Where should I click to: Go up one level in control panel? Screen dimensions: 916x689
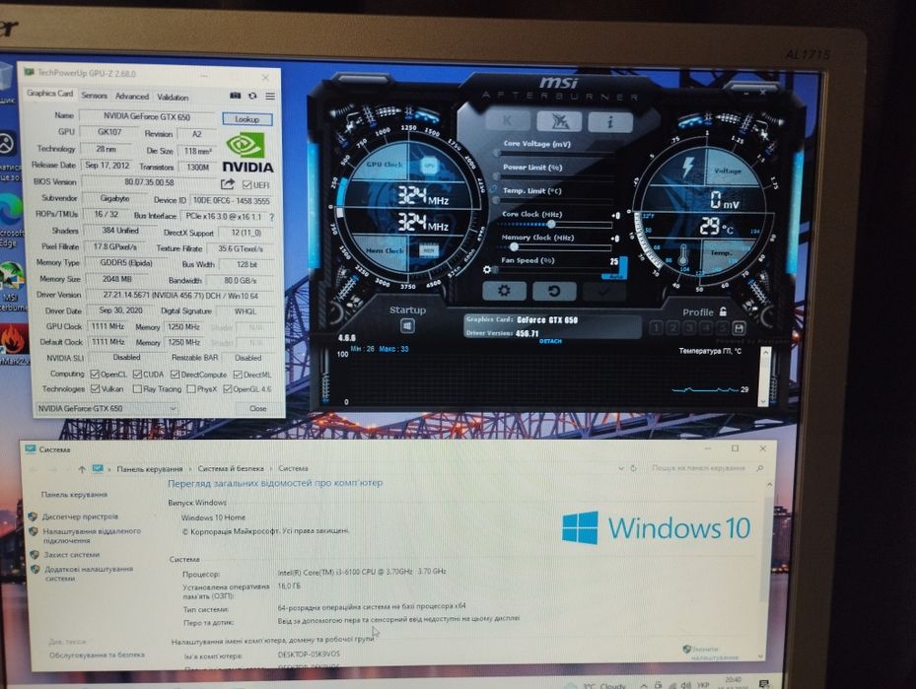82,469
